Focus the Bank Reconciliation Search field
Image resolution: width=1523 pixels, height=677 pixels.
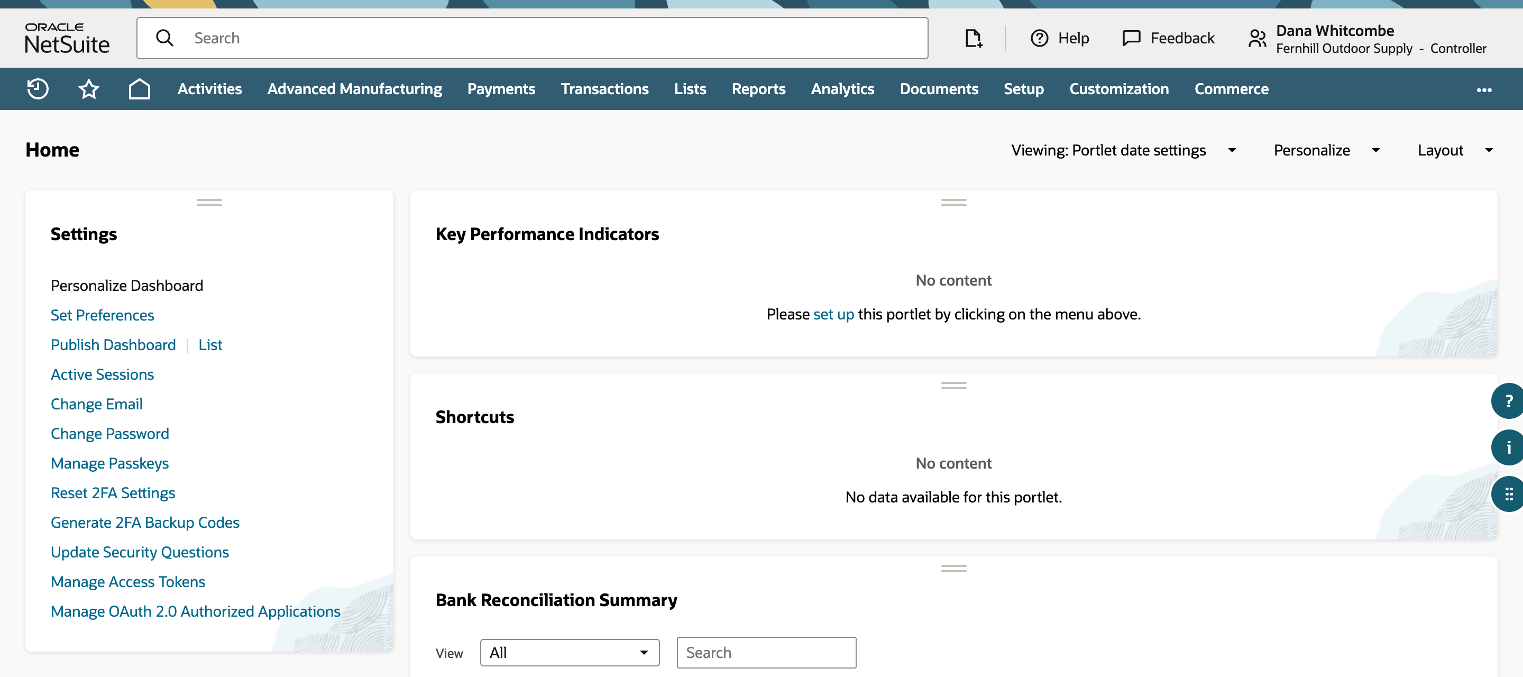[x=766, y=653]
